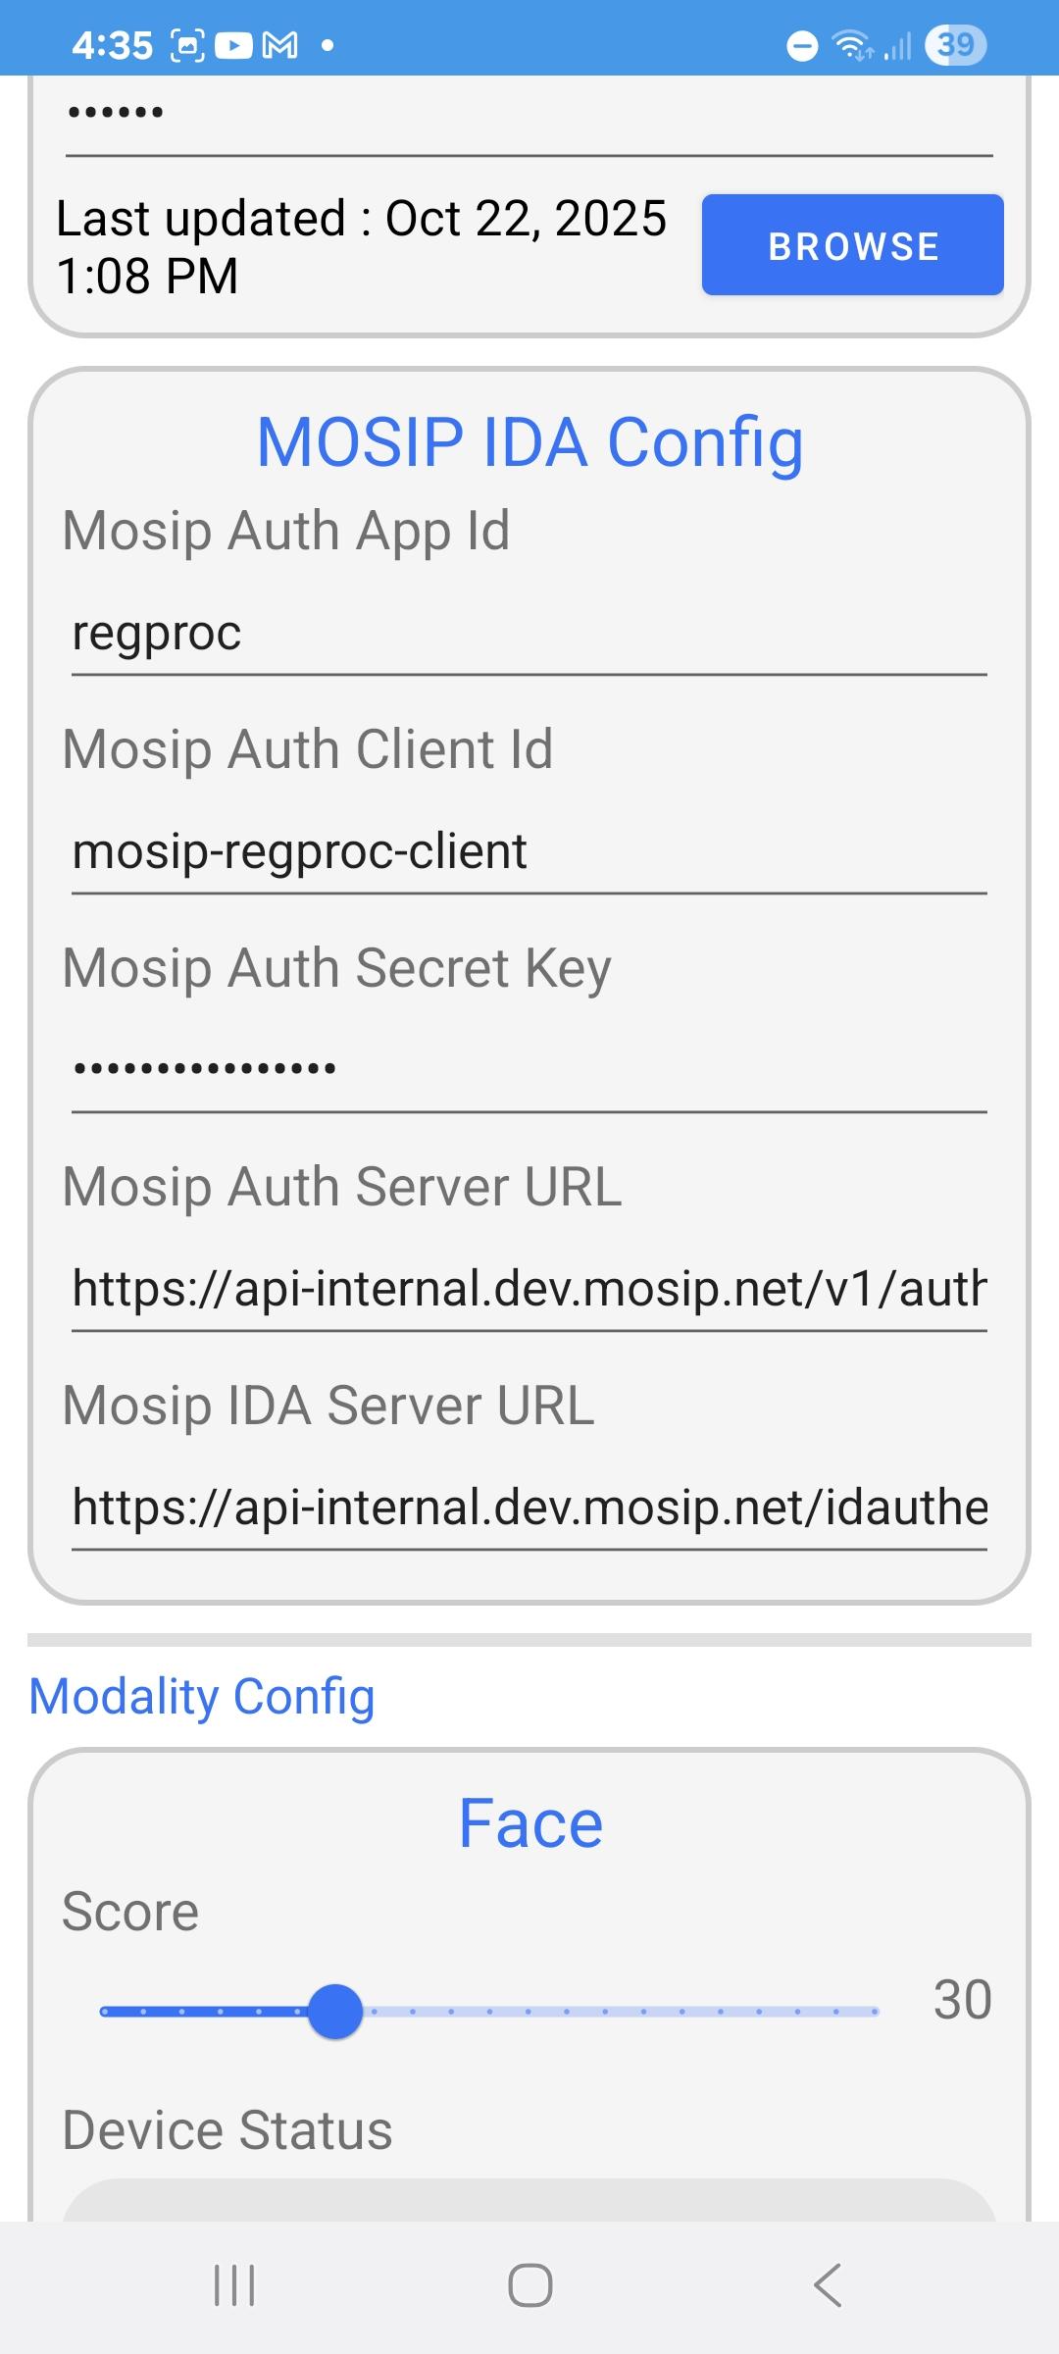Tap the screen capture status icon
The image size is (1059, 2354).
[x=187, y=45]
